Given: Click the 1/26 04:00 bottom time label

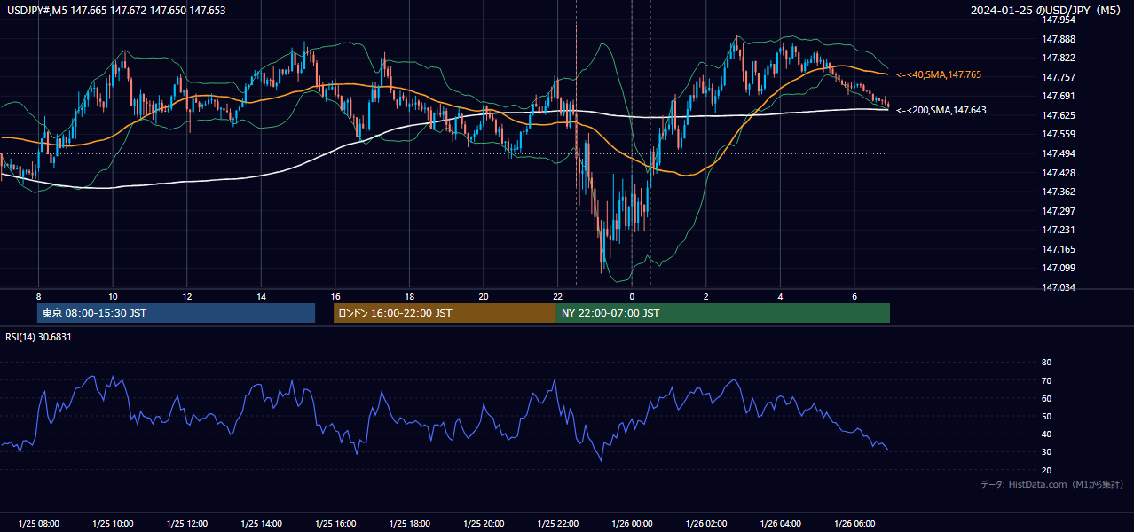Looking at the screenshot, I should 781,524.
